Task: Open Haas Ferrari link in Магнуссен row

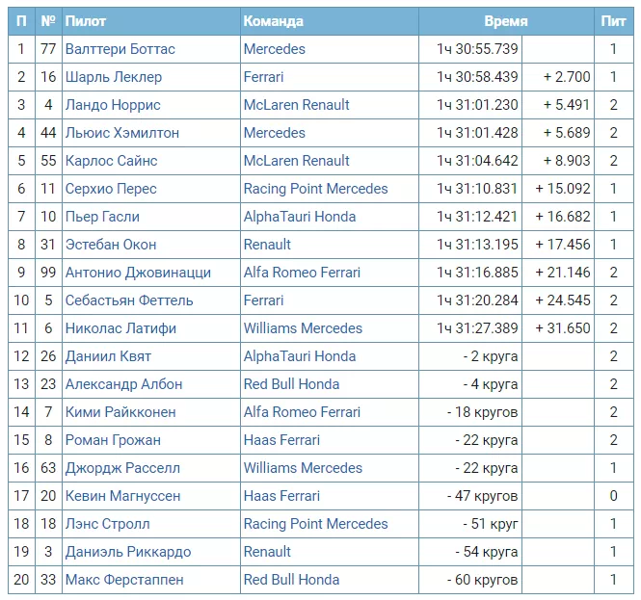Action: (x=281, y=496)
